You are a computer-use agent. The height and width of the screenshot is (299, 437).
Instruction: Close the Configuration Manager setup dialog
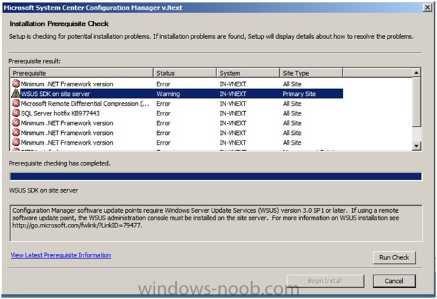coord(427,8)
